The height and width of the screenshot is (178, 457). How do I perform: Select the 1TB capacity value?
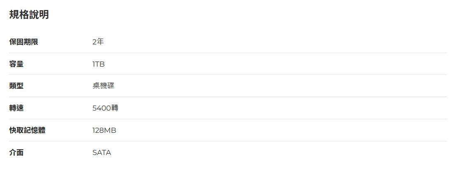tap(98, 64)
